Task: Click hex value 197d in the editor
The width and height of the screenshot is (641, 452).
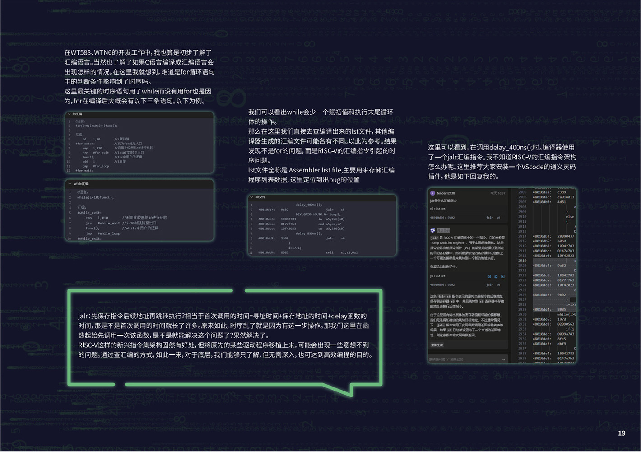Action: (562, 319)
